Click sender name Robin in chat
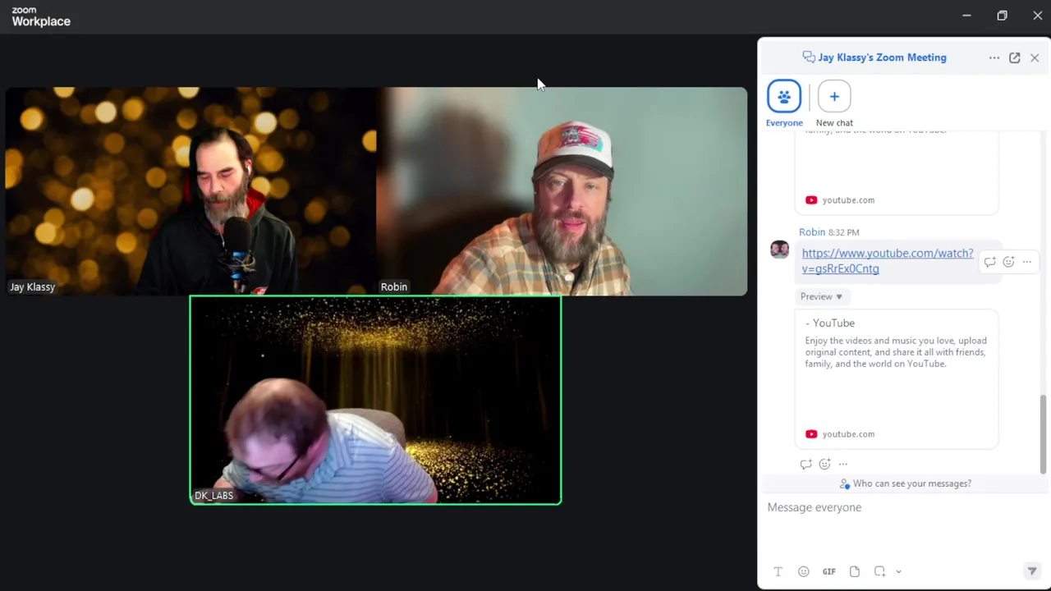1051x591 pixels. [812, 232]
